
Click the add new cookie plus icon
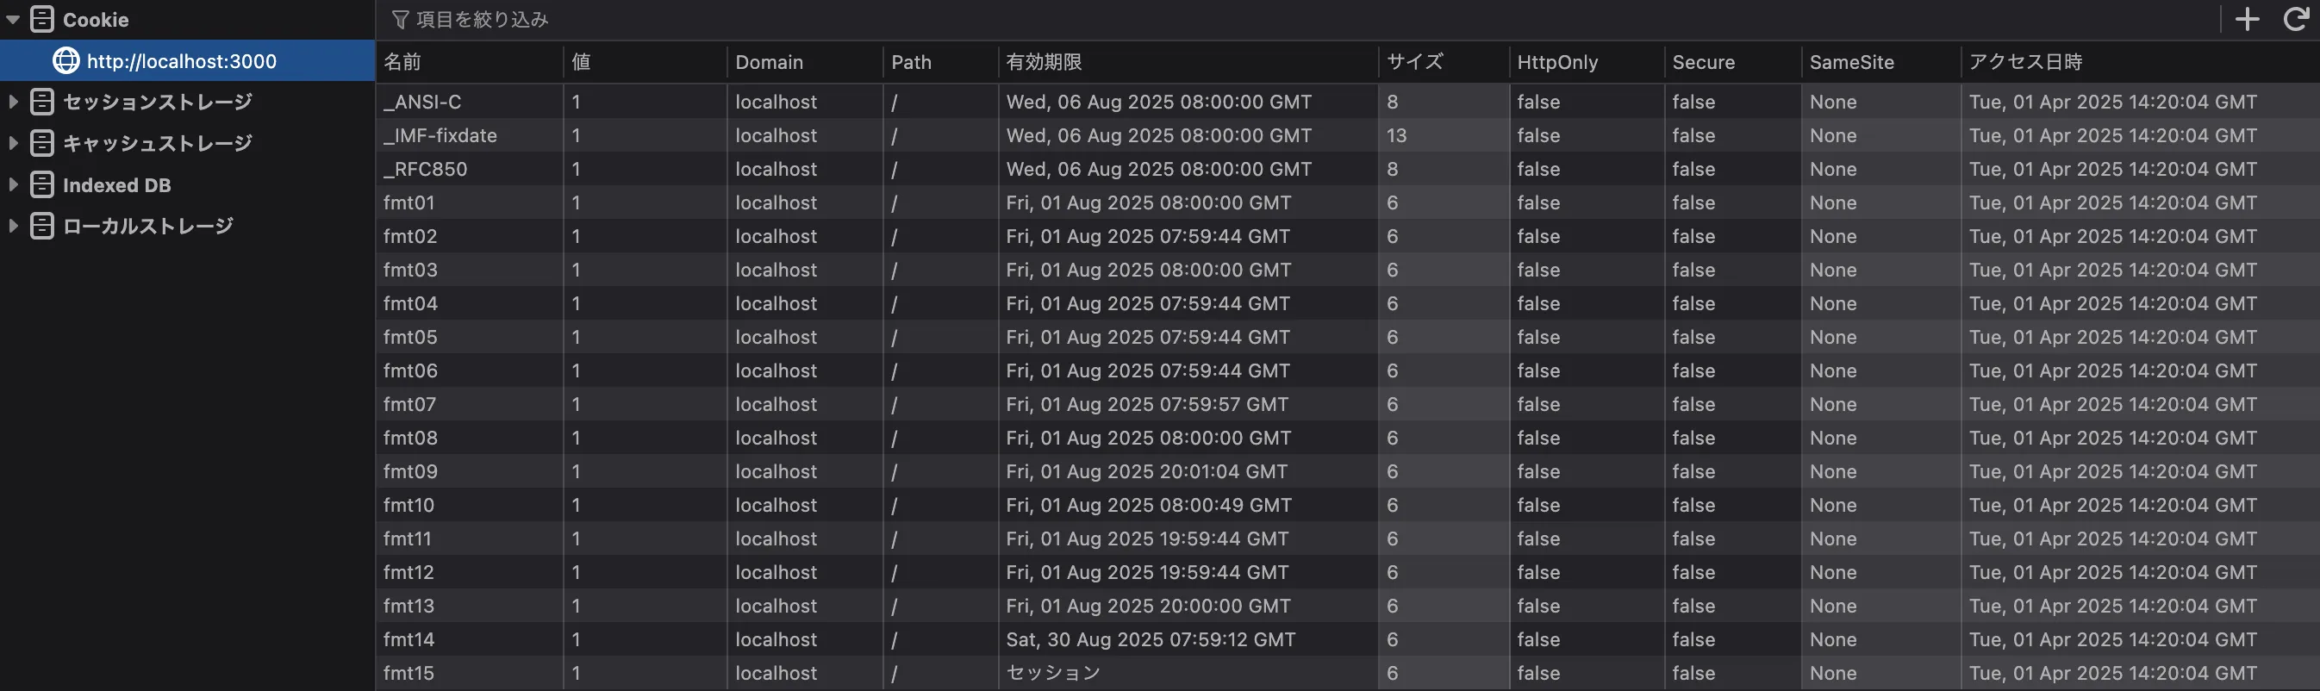pyautogui.click(x=2247, y=19)
